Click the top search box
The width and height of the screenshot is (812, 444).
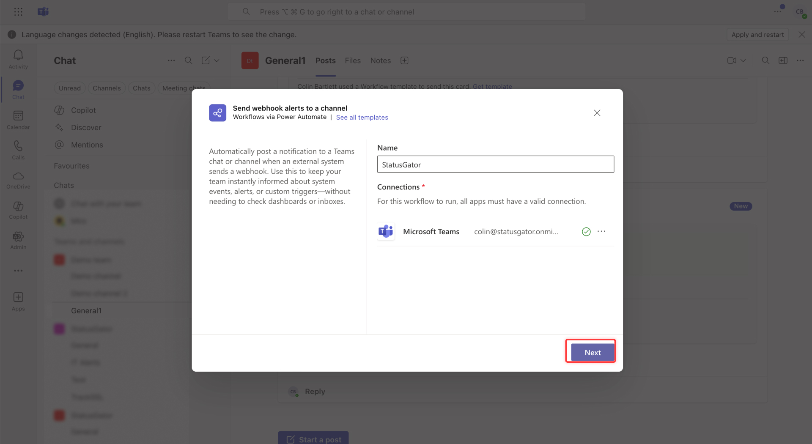[x=406, y=12]
